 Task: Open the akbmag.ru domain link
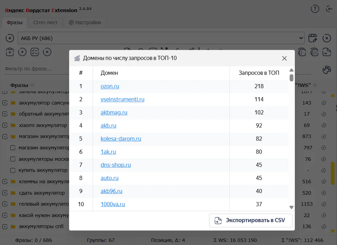114,112
